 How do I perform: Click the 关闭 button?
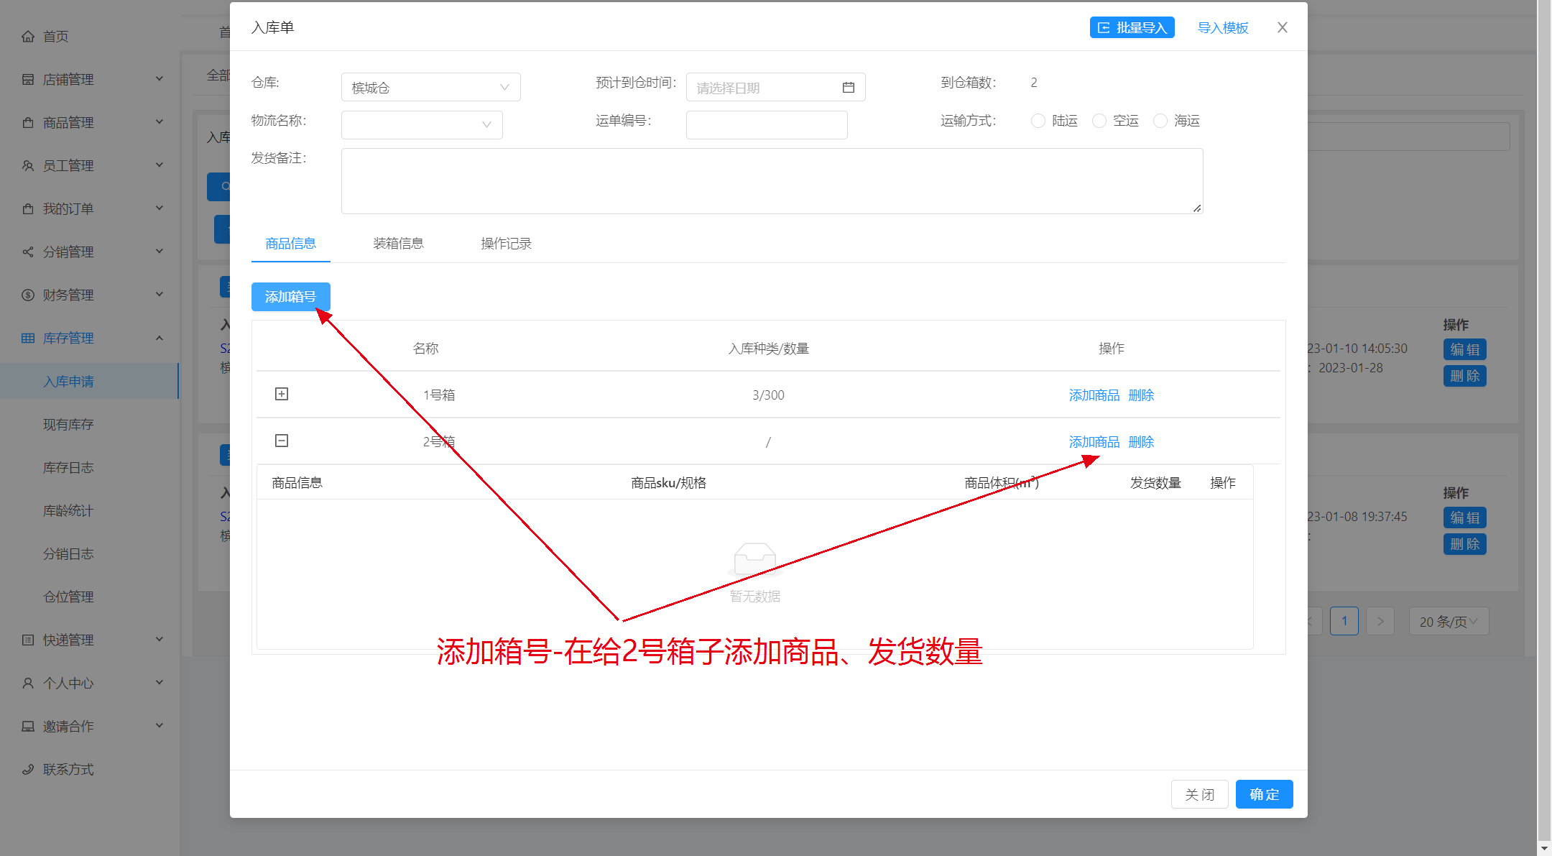1200,794
